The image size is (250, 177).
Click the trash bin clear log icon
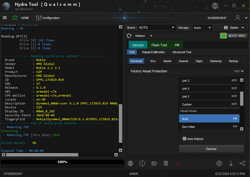coord(166,163)
